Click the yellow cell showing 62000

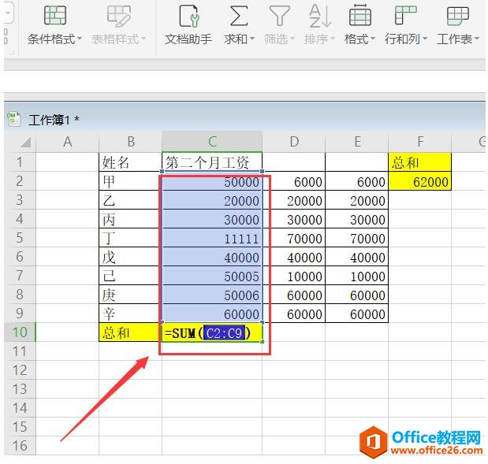point(419,181)
